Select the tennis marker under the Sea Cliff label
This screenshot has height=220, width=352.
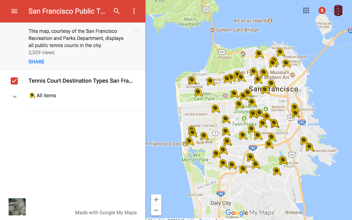[192, 80]
